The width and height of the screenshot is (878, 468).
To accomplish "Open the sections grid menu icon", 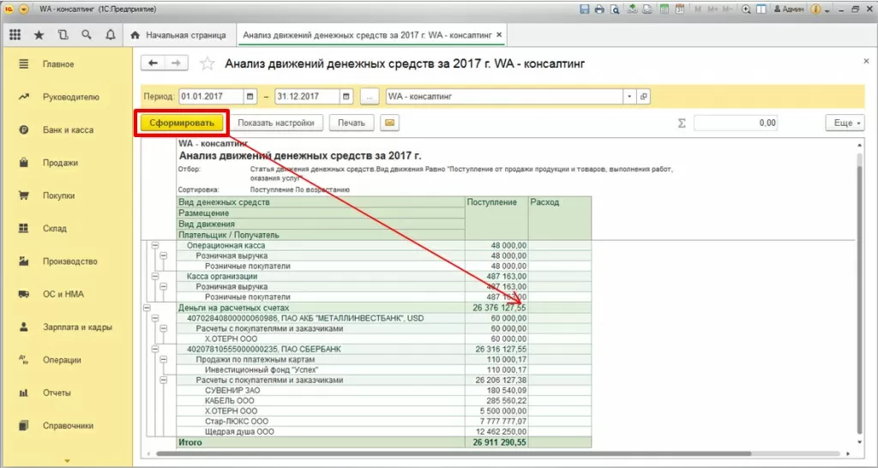I will pos(15,35).
